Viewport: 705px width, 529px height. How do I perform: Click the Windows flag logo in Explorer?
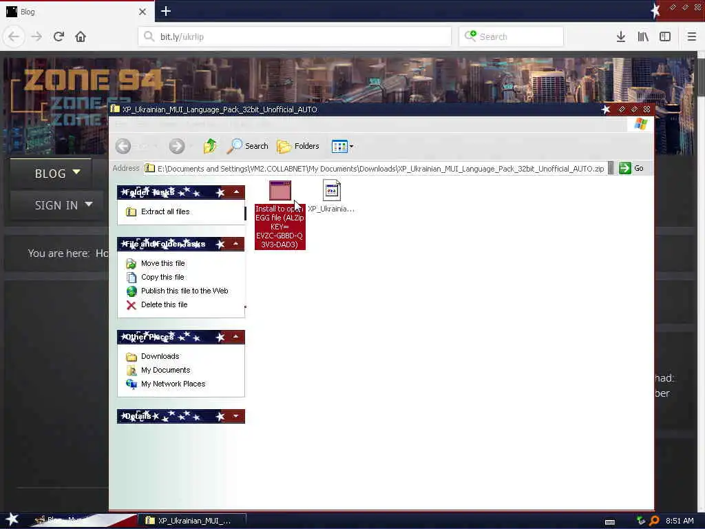click(x=641, y=124)
